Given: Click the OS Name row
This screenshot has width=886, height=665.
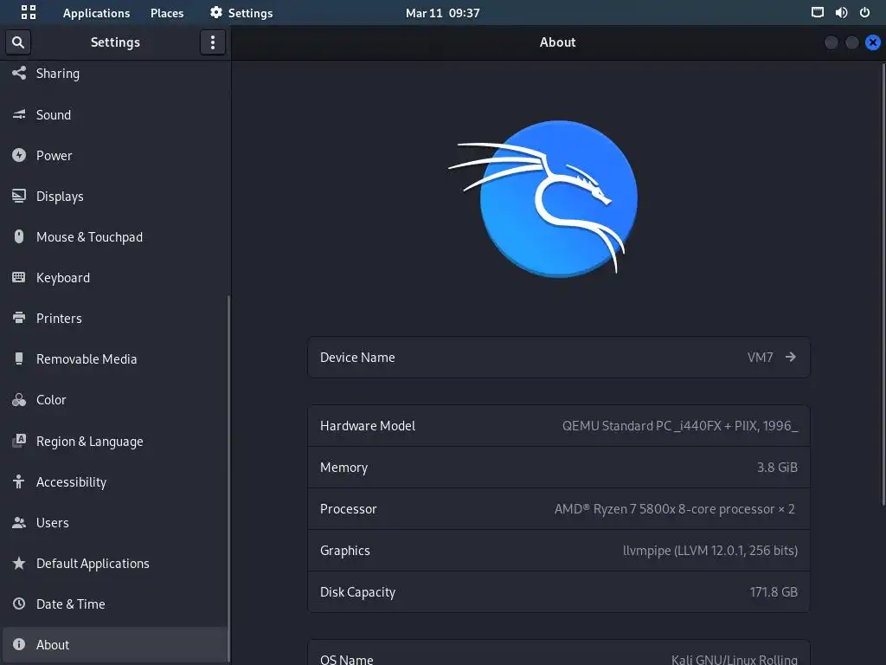Looking at the screenshot, I should 559,653.
